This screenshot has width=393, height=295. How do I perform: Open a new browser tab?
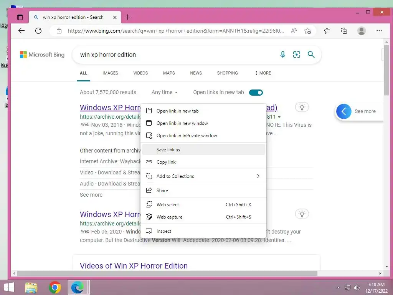(127, 17)
